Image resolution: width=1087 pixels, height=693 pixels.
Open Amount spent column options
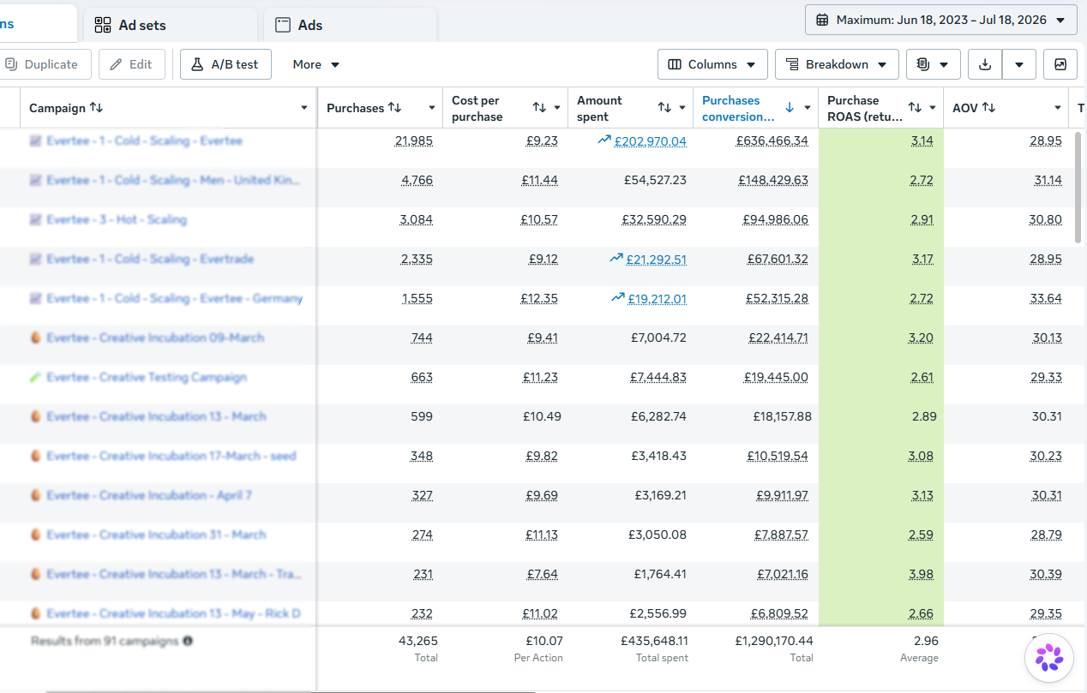682,108
